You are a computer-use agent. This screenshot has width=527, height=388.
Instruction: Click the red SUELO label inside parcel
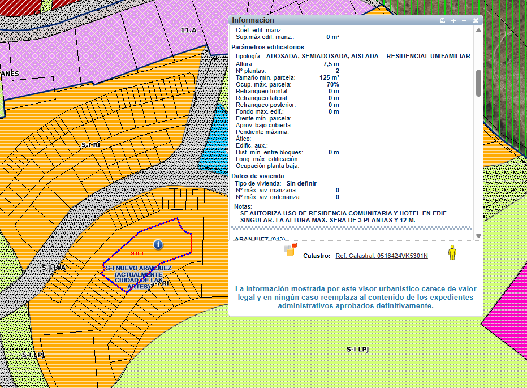point(138,253)
